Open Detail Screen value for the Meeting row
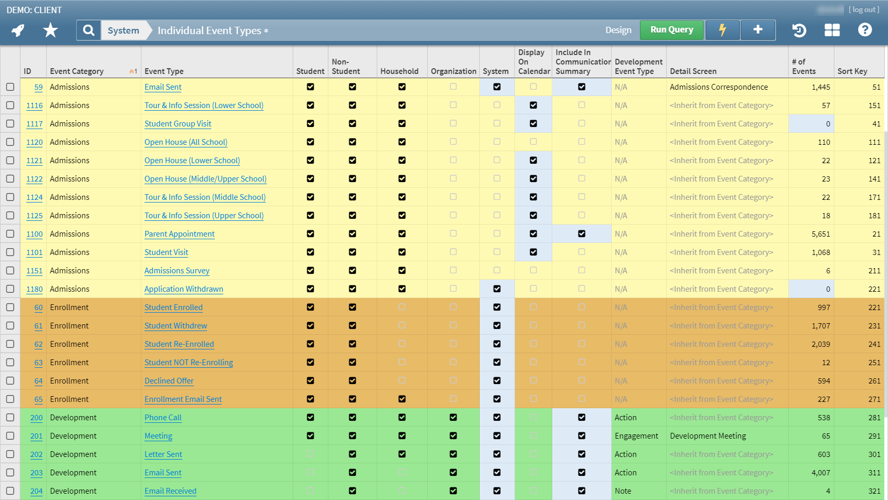This screenshot has height=500, width=888. [x=708, y=436]
